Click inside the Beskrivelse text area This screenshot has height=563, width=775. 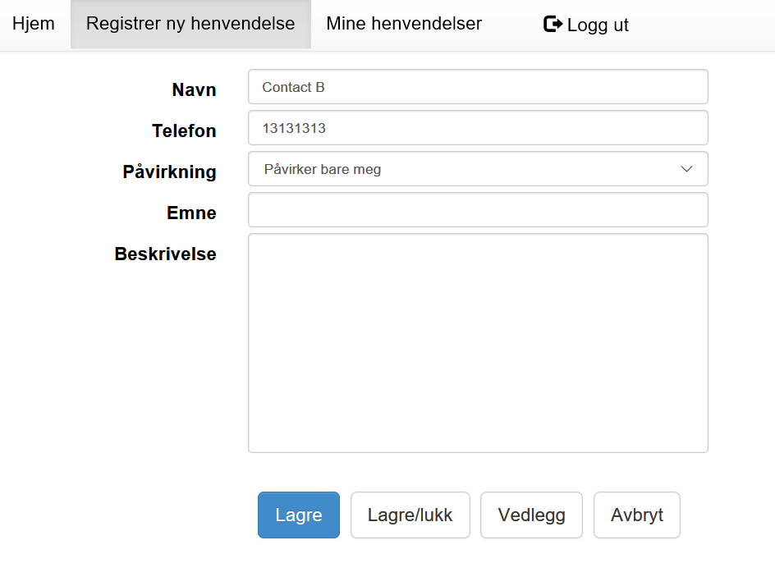coord(478,343)
